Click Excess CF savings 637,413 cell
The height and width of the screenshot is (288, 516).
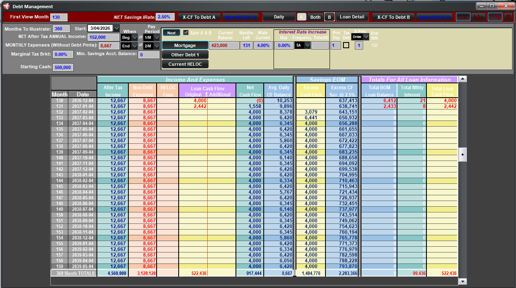(x=342, y=100)
